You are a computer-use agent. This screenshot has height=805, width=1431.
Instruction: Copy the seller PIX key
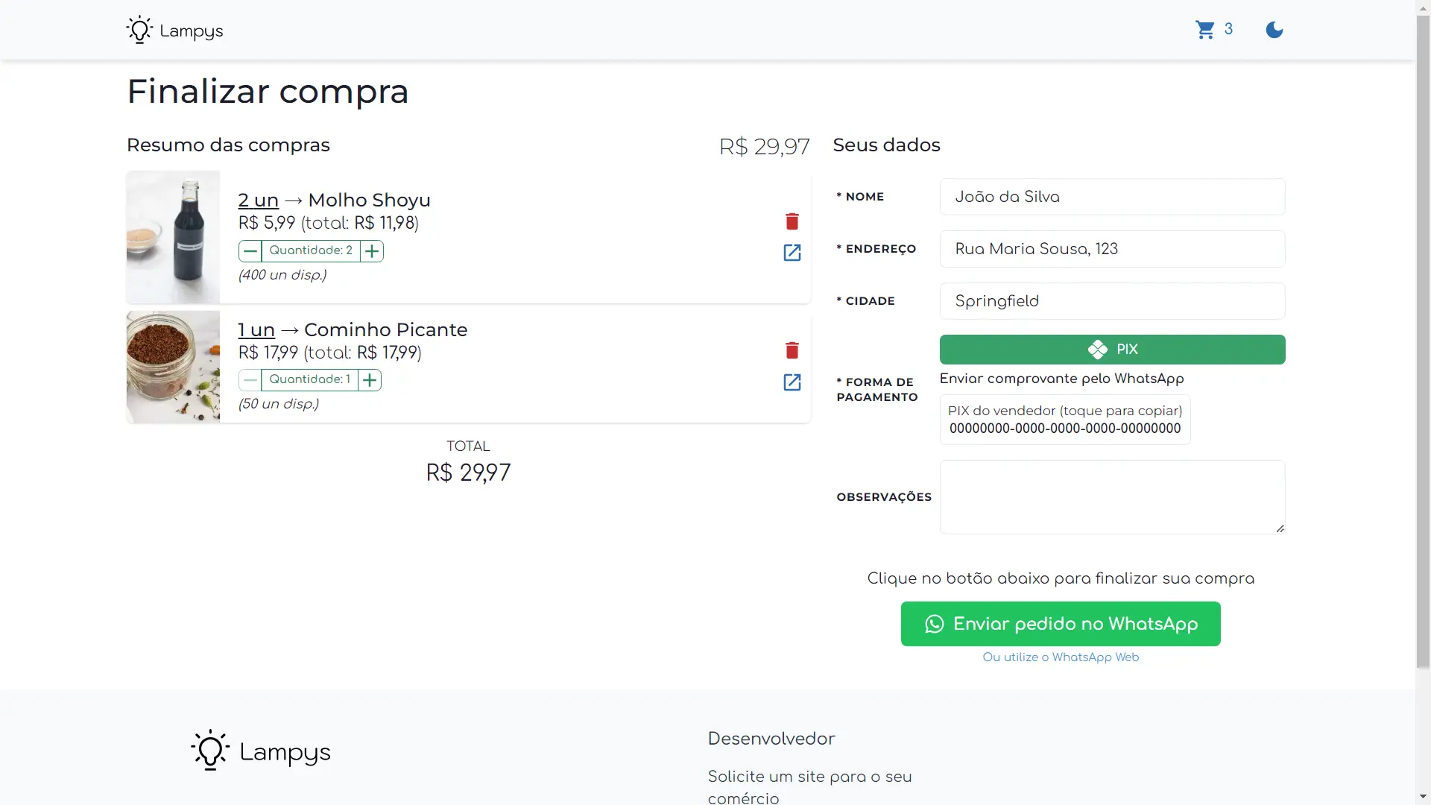(1065, 420)
